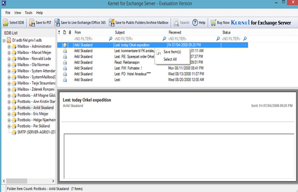Select Mailbox - SystemMailbox tree item
Screen dimensions: 298x192
(x=36, y=77)
